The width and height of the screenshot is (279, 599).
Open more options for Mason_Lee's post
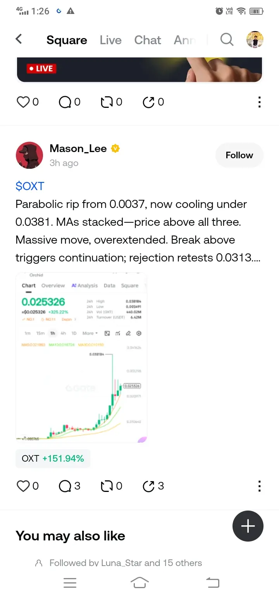pos(259,486)
